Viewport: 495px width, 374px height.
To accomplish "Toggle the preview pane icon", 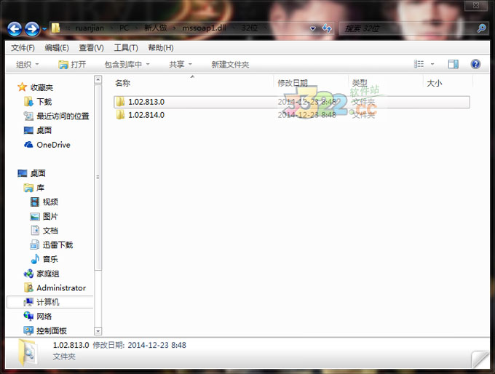I will (454, 64).
